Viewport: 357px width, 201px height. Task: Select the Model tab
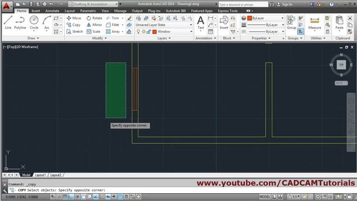point(26,175)
